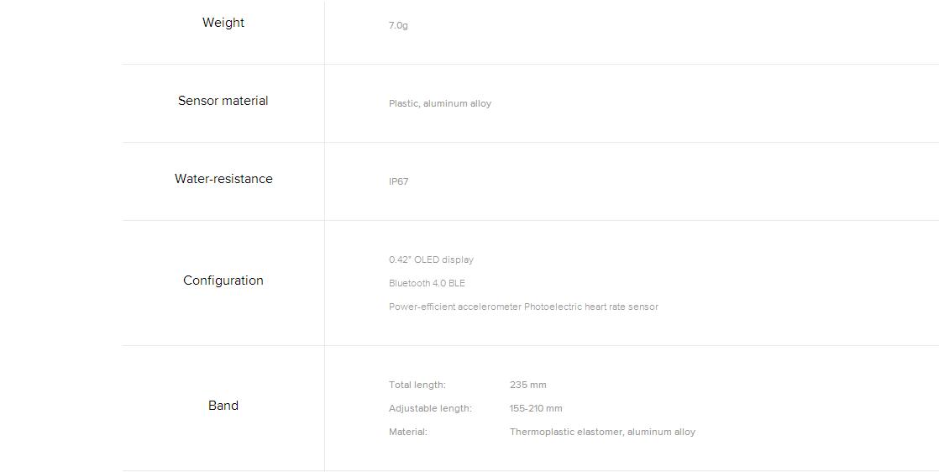The image size is (939, 472).
Task: Click the word alloy in Sensor material
Action: (x=481, y=103)
